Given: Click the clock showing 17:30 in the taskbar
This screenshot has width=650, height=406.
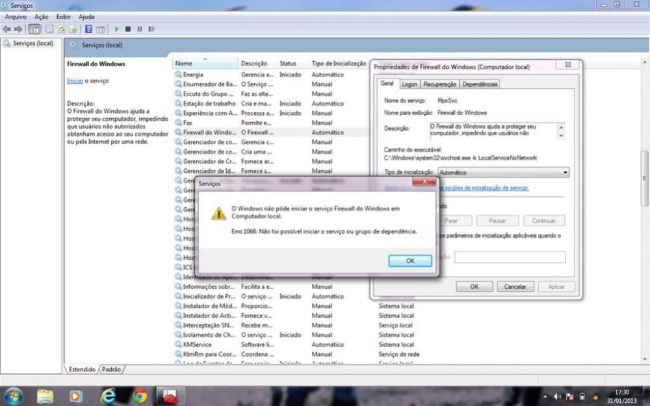Looking at the screenshot, I should [x=621, y=392].
